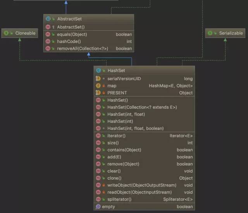Click field icon beside PRESENT
Screen dimensions: 248x213
pyautogui.click(x=98, y=93)
